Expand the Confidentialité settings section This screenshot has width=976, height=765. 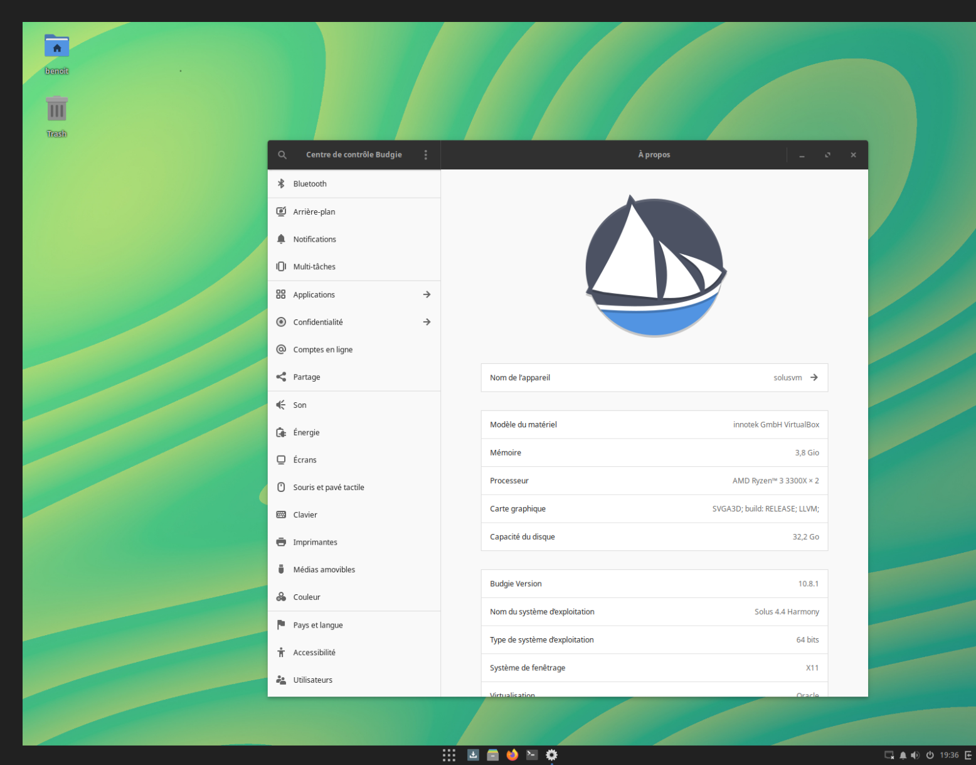pos(427,322)
